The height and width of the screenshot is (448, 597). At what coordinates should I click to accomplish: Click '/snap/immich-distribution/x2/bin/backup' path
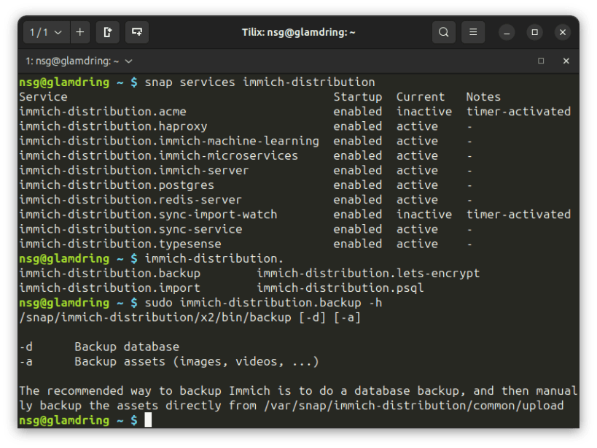[155, 317]
